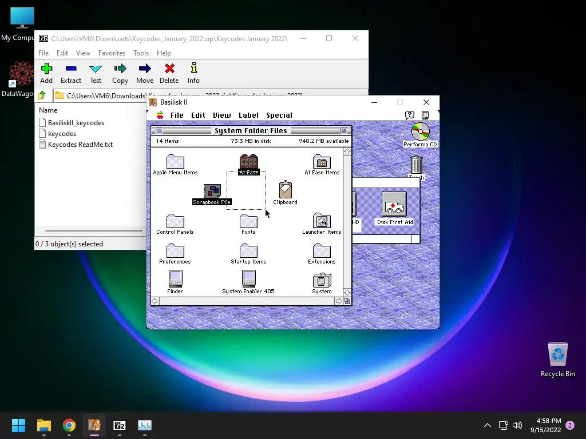Open the 7-Zip Help menu
This screenshot has width=586, height=439.
[x=164, y=53]
